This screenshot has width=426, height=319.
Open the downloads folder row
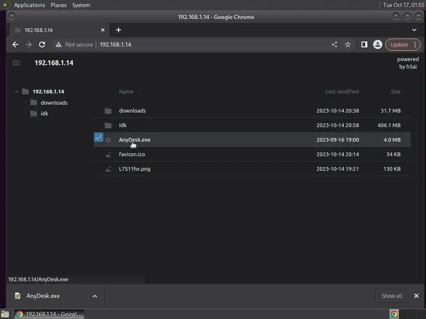click(x=252, y=110)
